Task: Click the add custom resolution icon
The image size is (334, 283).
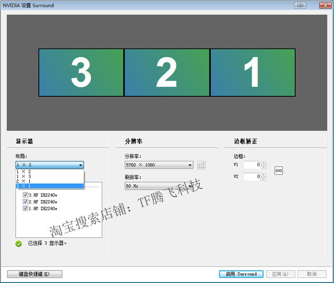Action: (x=201, y=165)
